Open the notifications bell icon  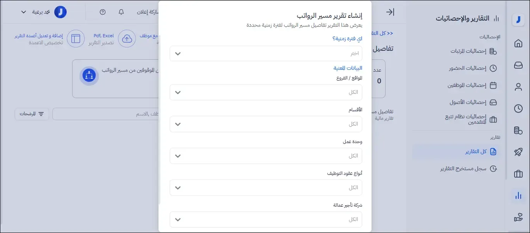pyautogui.click(x=121, y=12)
